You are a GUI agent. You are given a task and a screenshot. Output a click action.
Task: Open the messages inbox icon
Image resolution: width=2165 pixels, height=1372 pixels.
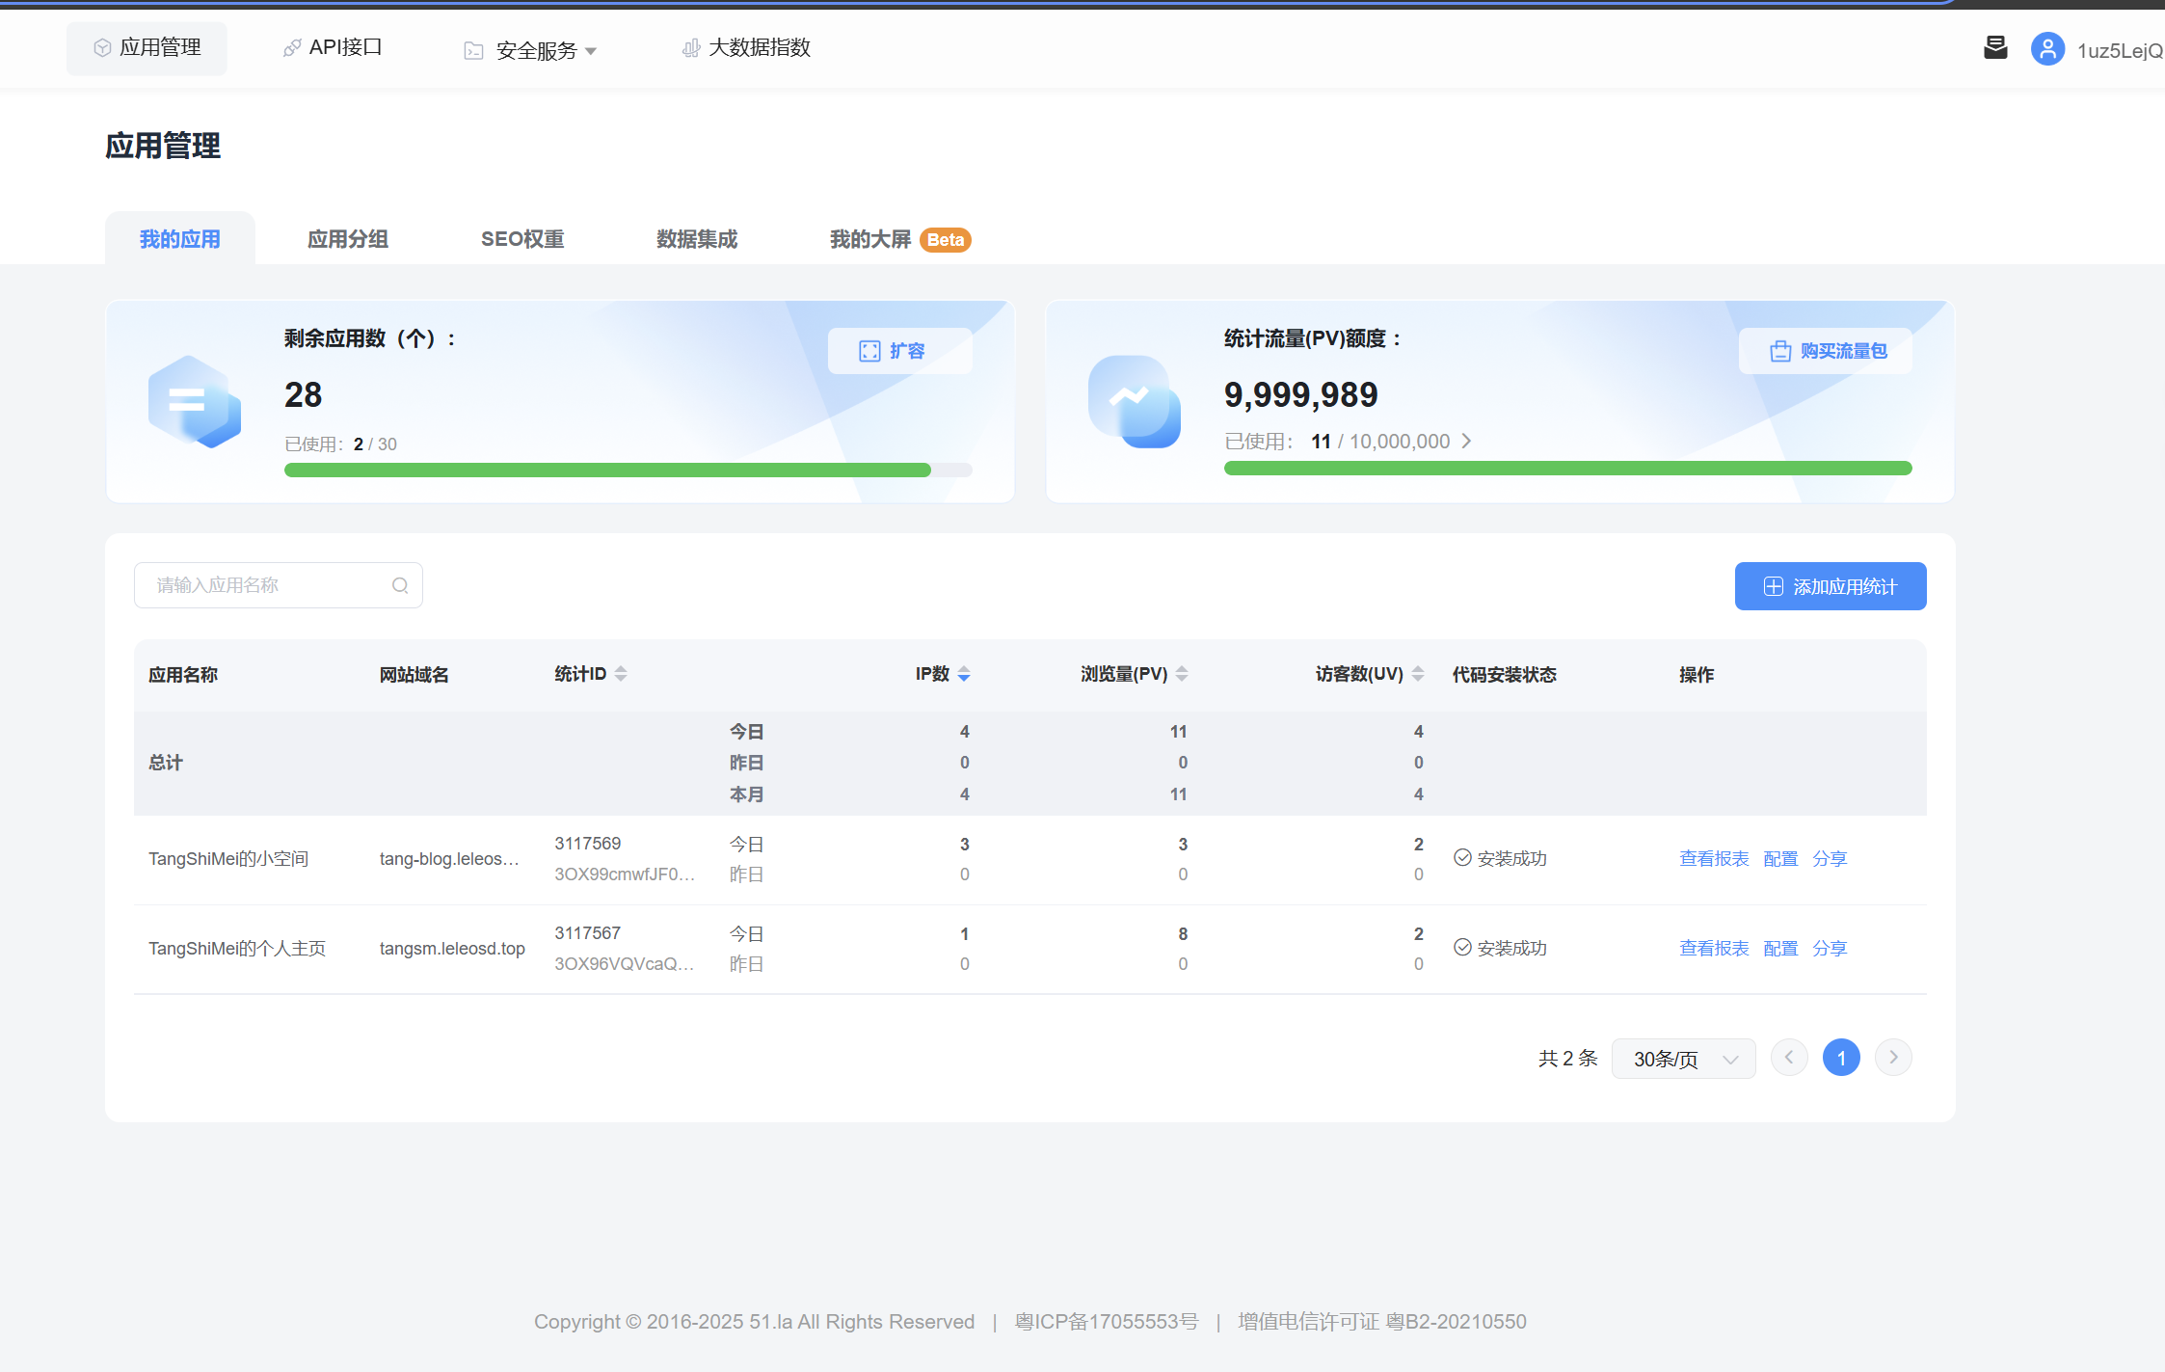pyautogui.click(x=1995, y=47)
